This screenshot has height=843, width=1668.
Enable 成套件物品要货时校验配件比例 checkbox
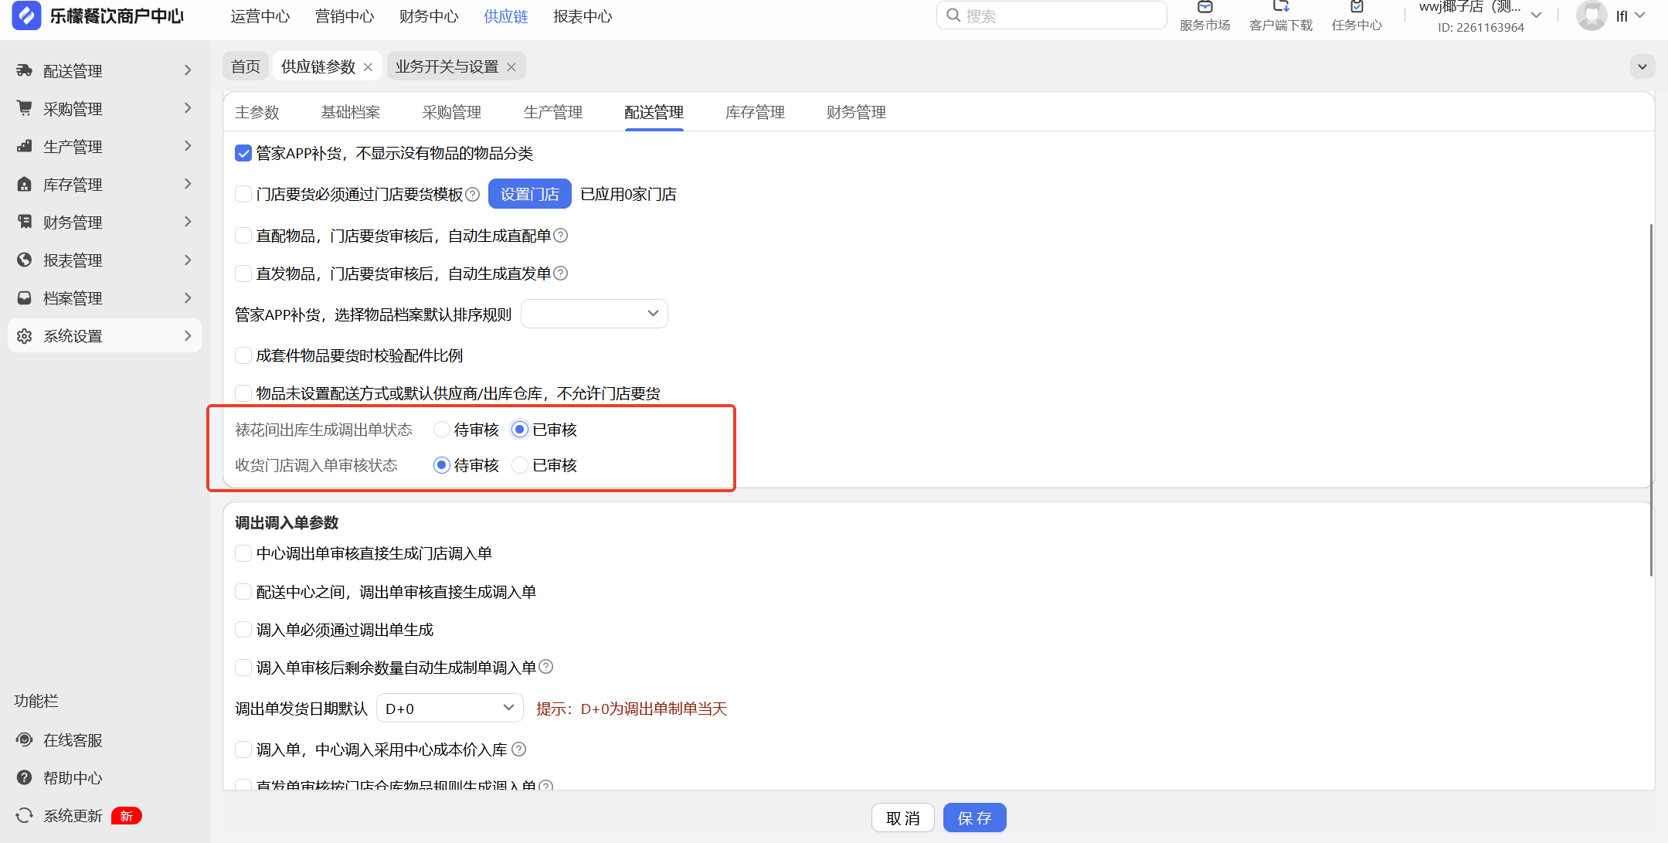click(243, 355)
